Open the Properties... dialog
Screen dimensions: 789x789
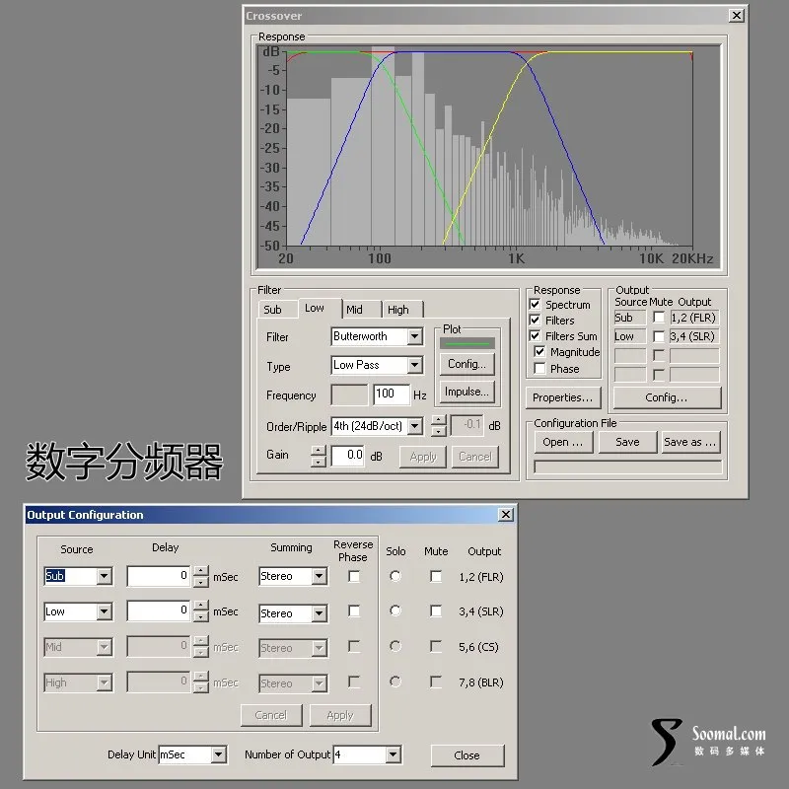[563, 397]
